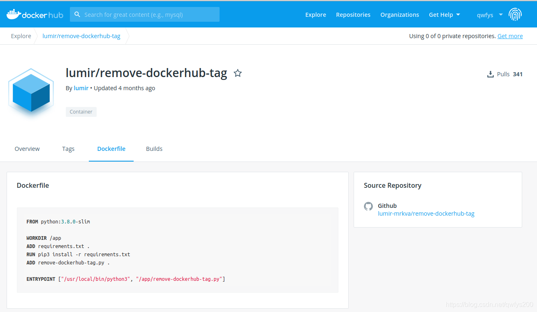Image resolution: width=537 pixels, height=312 pixels.
Task: Open Repositories in top navigation
Action: 353,15
